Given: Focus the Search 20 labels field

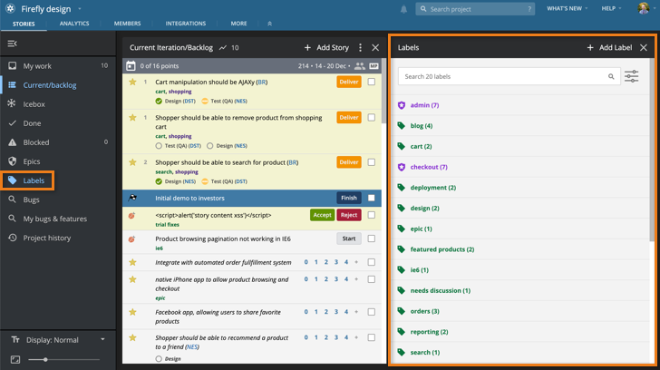Looking at the screenshot, I should [509, 76].
